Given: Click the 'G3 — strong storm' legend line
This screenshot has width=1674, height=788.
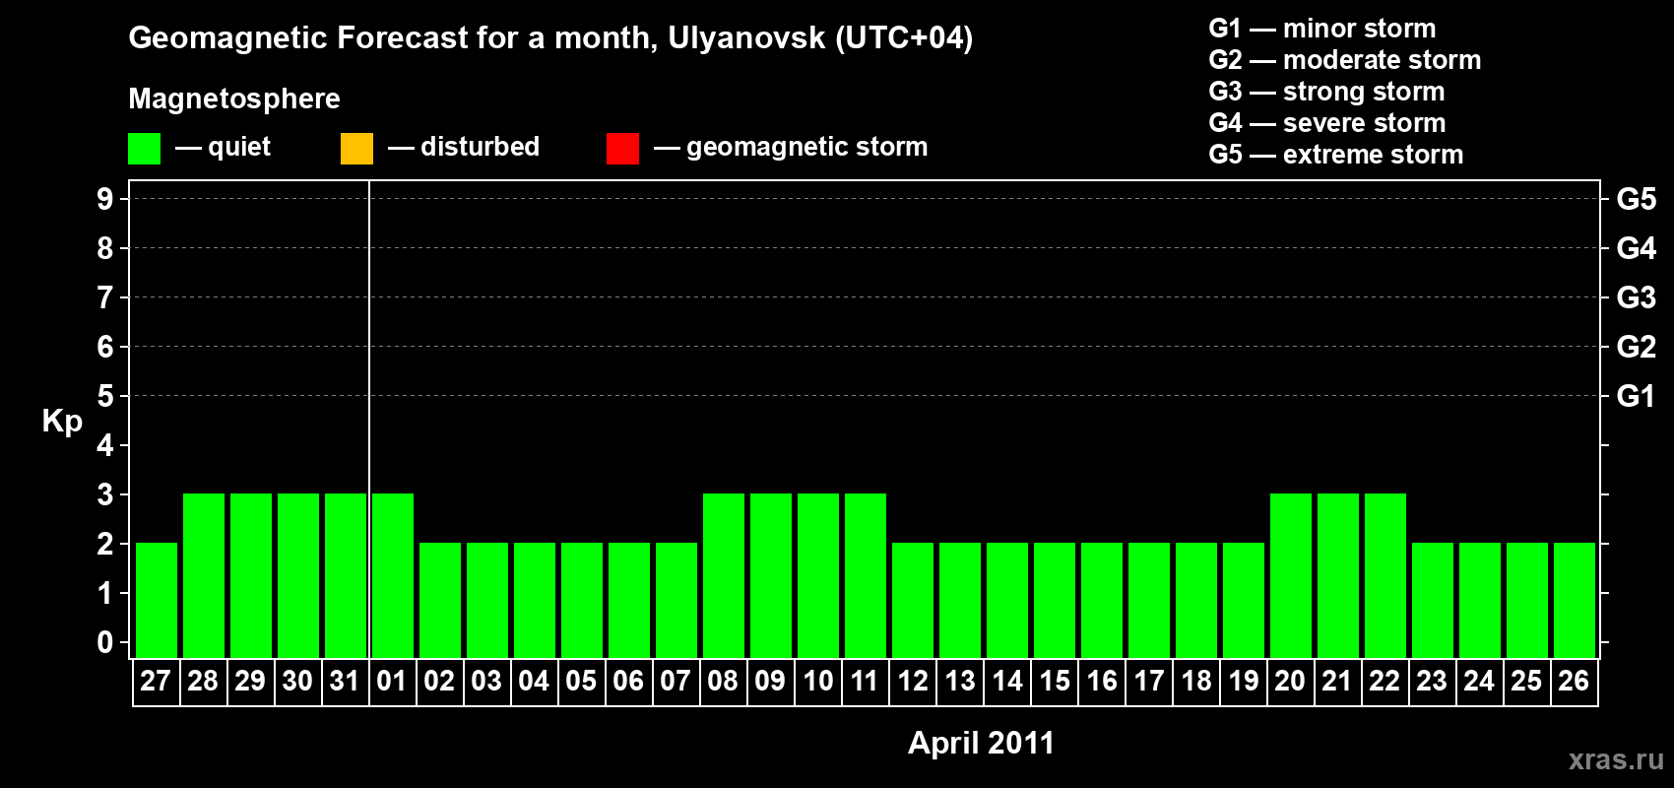Looking at the screenshot, I should click(1326, 92).
